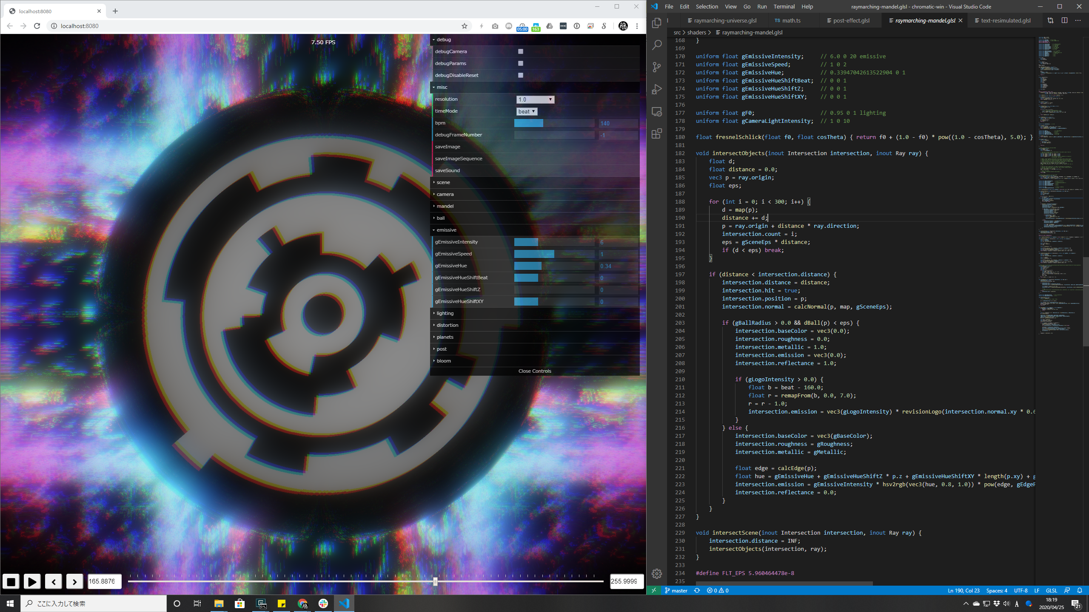This screenshot has width=1089, height=612.
Task: Open the timeMode beat dropdown
Action: 527,111
